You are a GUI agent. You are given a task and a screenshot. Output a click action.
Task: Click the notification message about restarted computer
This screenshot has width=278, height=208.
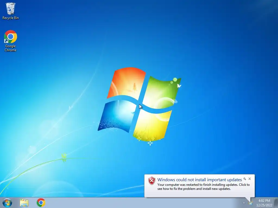pyautogui.click(x=204, y=187)
